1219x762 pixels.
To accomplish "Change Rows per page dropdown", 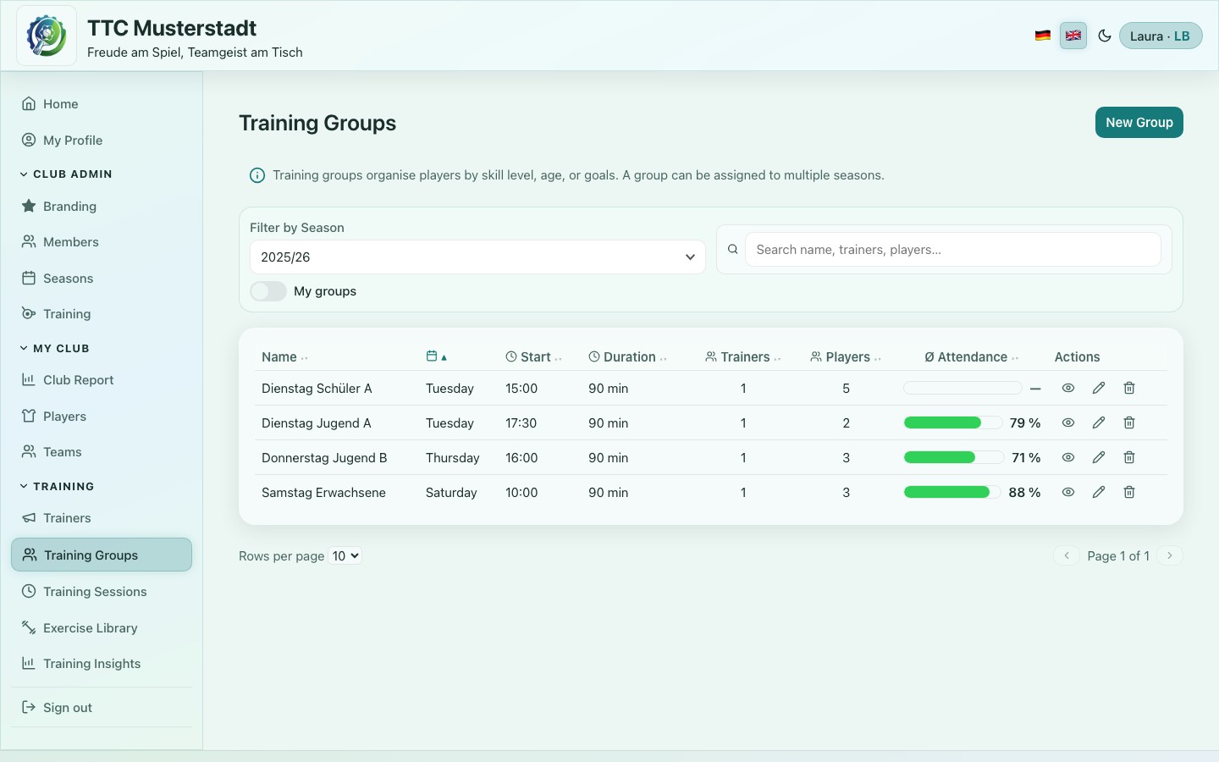I will pyautogui.click(x=345, y=556).
